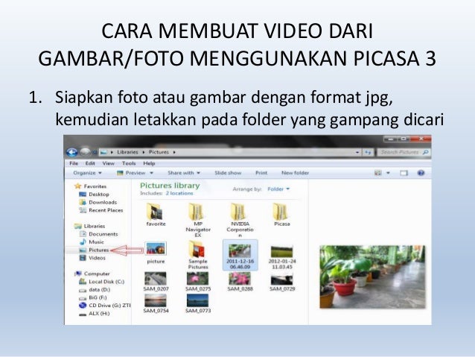This screenshot has height=357, width=475.
Task: Select the SAM_0754 photo
Action: [x=156, y=303]
